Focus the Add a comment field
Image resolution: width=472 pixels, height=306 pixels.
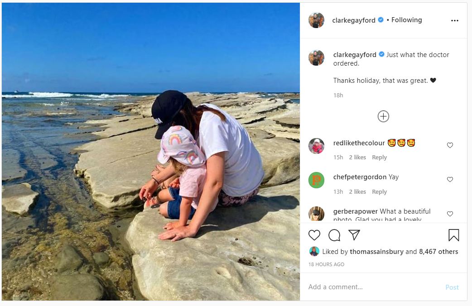pos(371,287)
